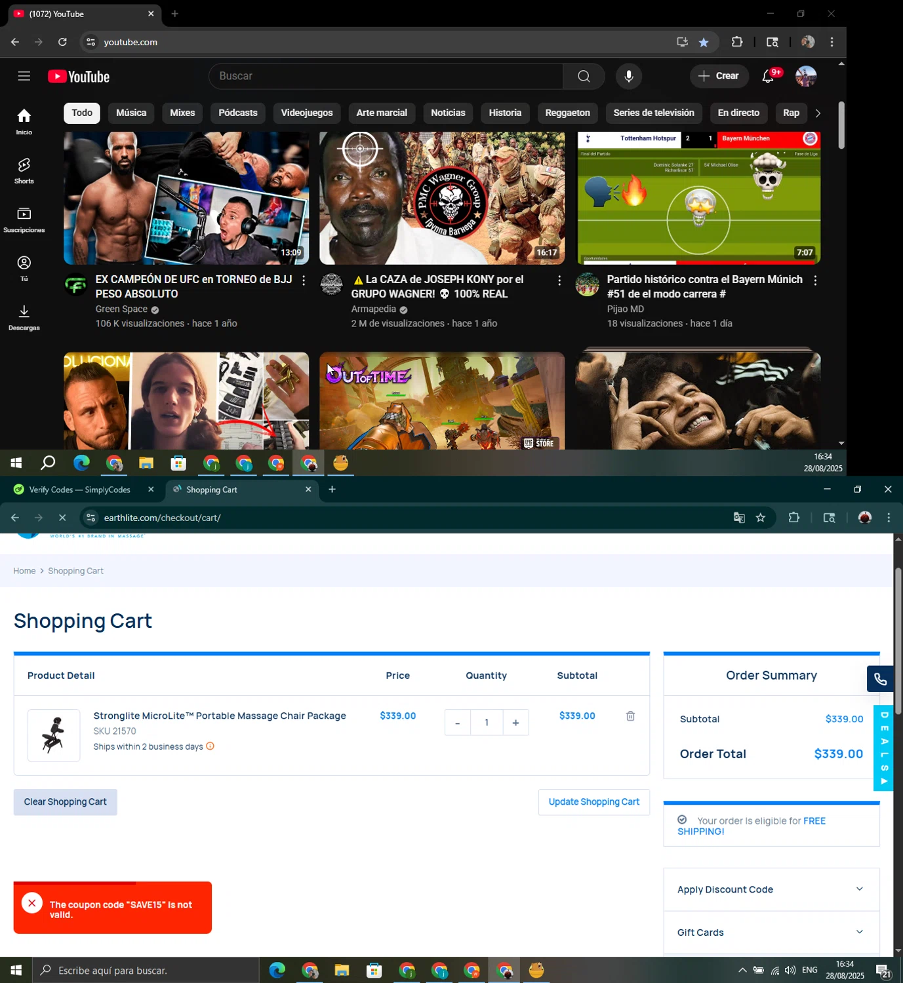Decrease massage chair quantity

pyautogui.click(x=458, y=723)
